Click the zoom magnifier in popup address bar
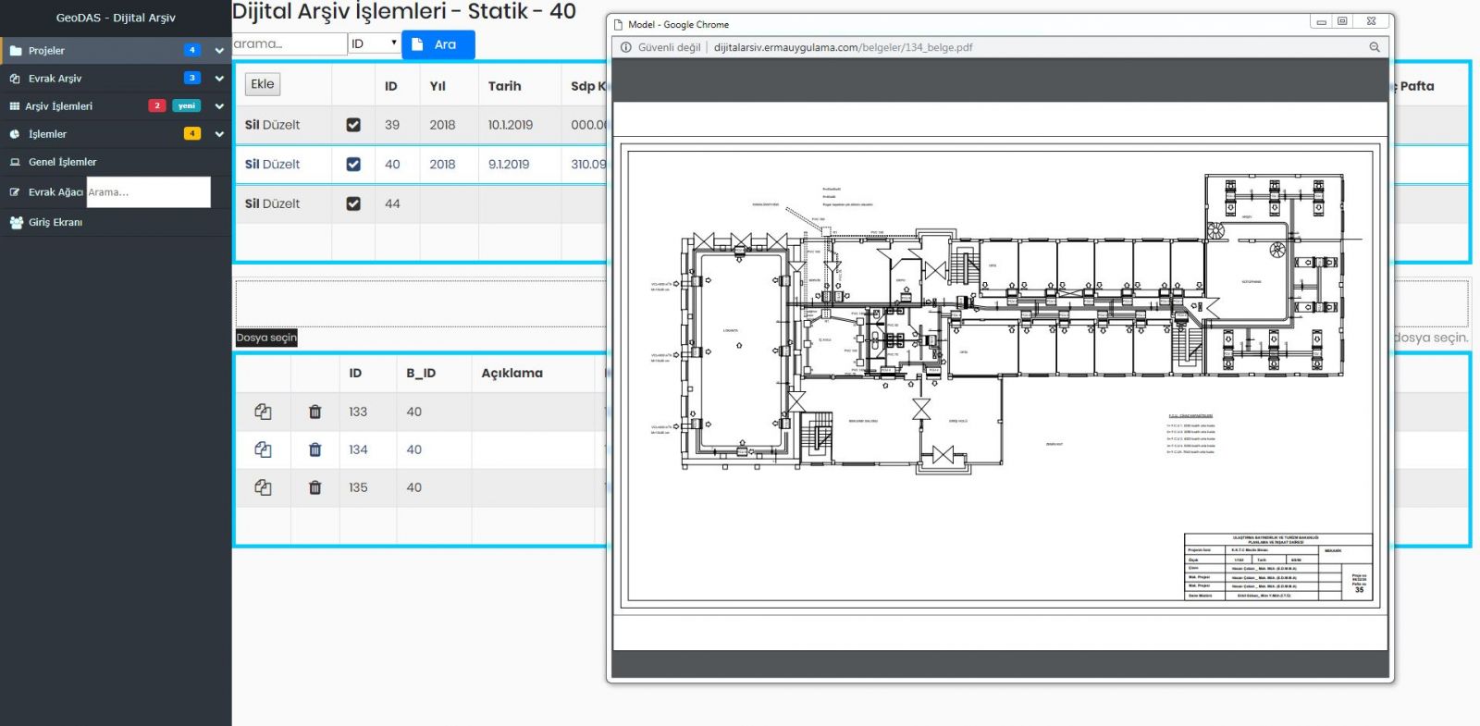The image size is (1480, 726). point(1375,47)
